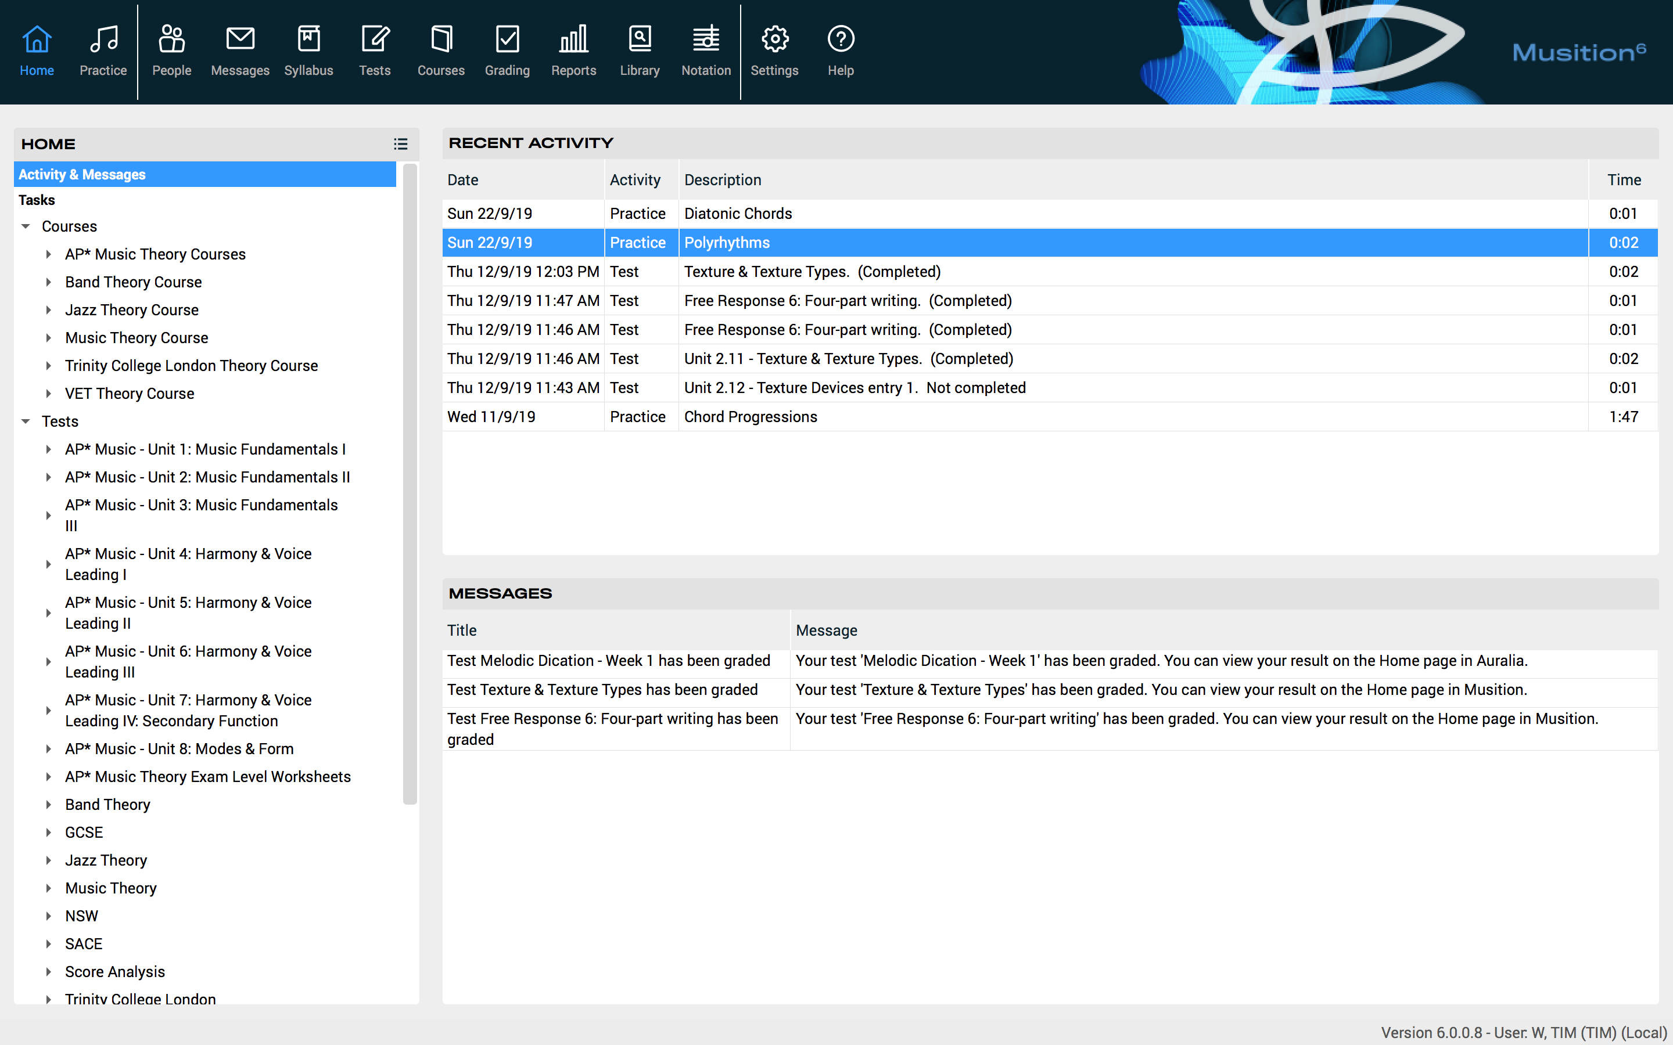Click the list view icon beside HOME
The width and height of the screenshot is (1673, 1045).
tap(401, 144)
